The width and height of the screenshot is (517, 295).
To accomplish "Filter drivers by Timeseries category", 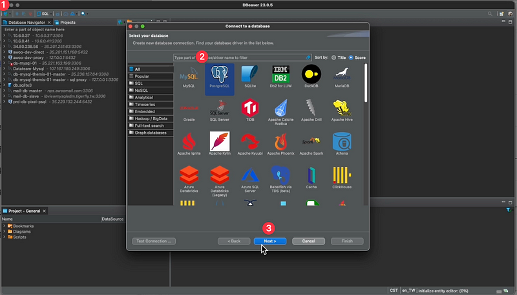I will (151, 104).
